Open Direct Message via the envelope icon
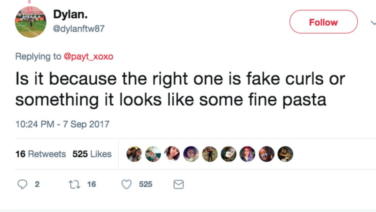This screenshot has width=376, height=212. point(178,184)
